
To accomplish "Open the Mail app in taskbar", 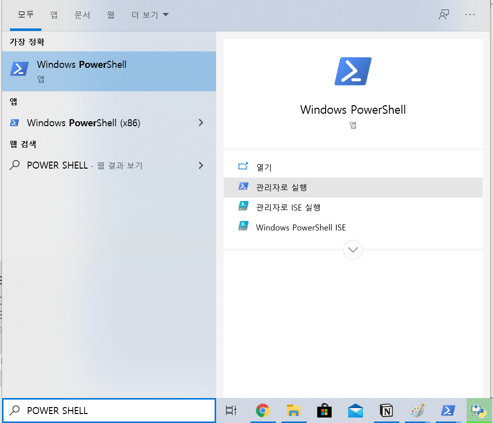I will point(355,411).
